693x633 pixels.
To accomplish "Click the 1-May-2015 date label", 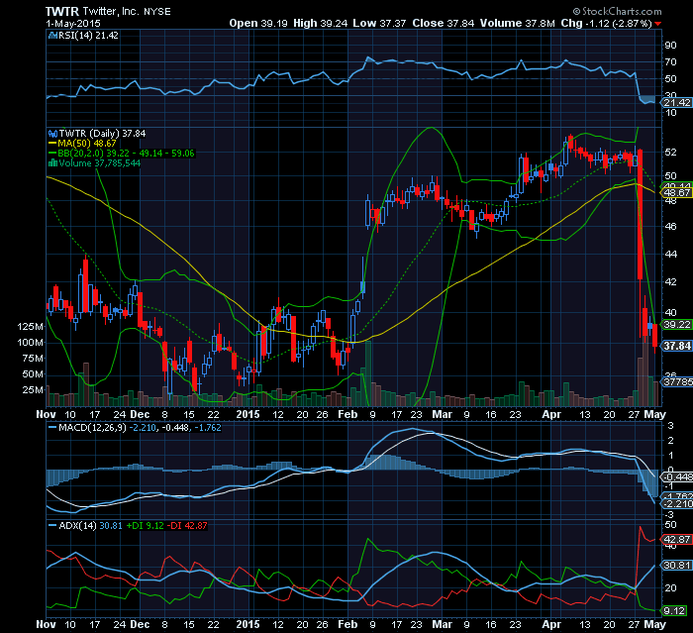I will (x=73, y=24).
